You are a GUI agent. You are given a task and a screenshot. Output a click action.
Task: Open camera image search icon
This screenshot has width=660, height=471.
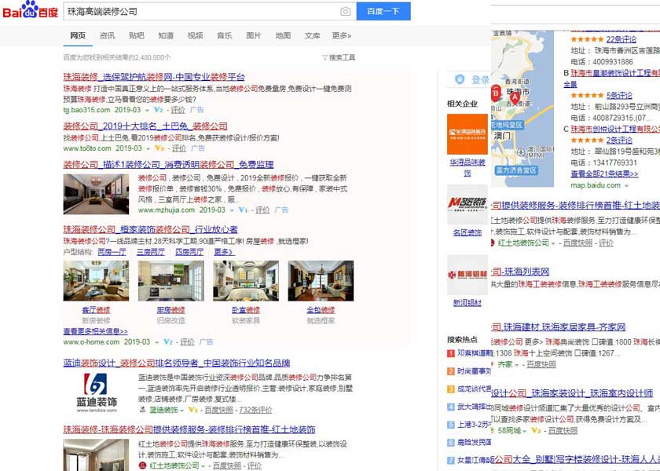click(x=345, y=11)
